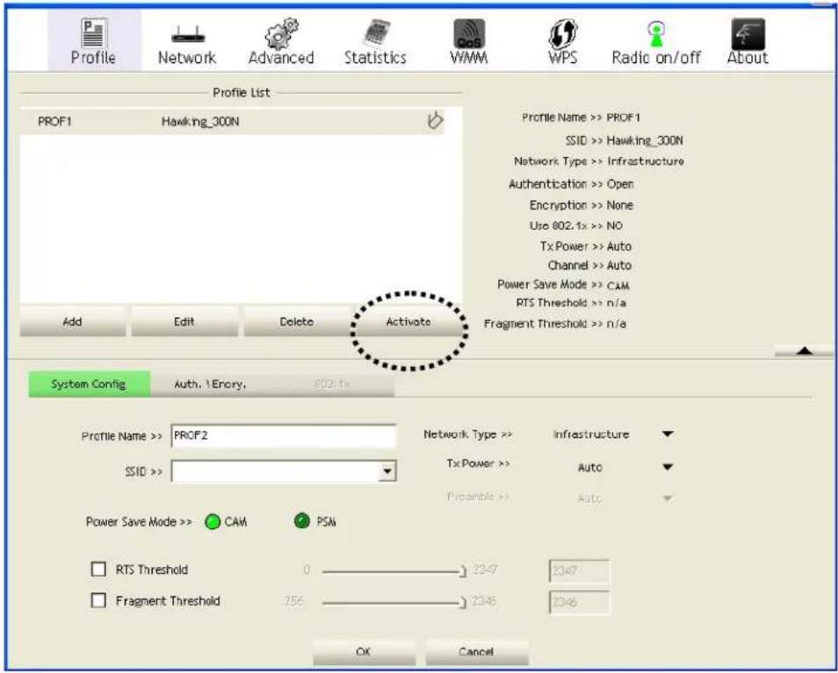The height and width of the screenshot is (673, 838).
Task: Open the Tx Power dropdown arrow
Action: coord(668,467)
